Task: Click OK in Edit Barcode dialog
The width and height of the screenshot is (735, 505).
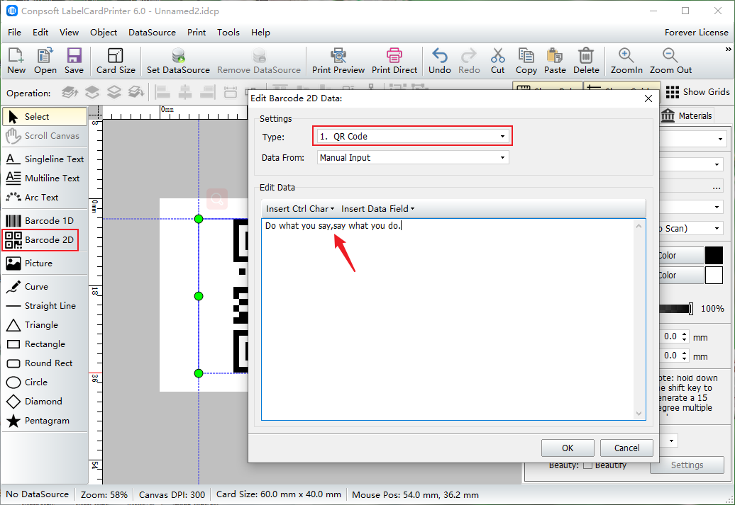Action: (x=568, y=448)
